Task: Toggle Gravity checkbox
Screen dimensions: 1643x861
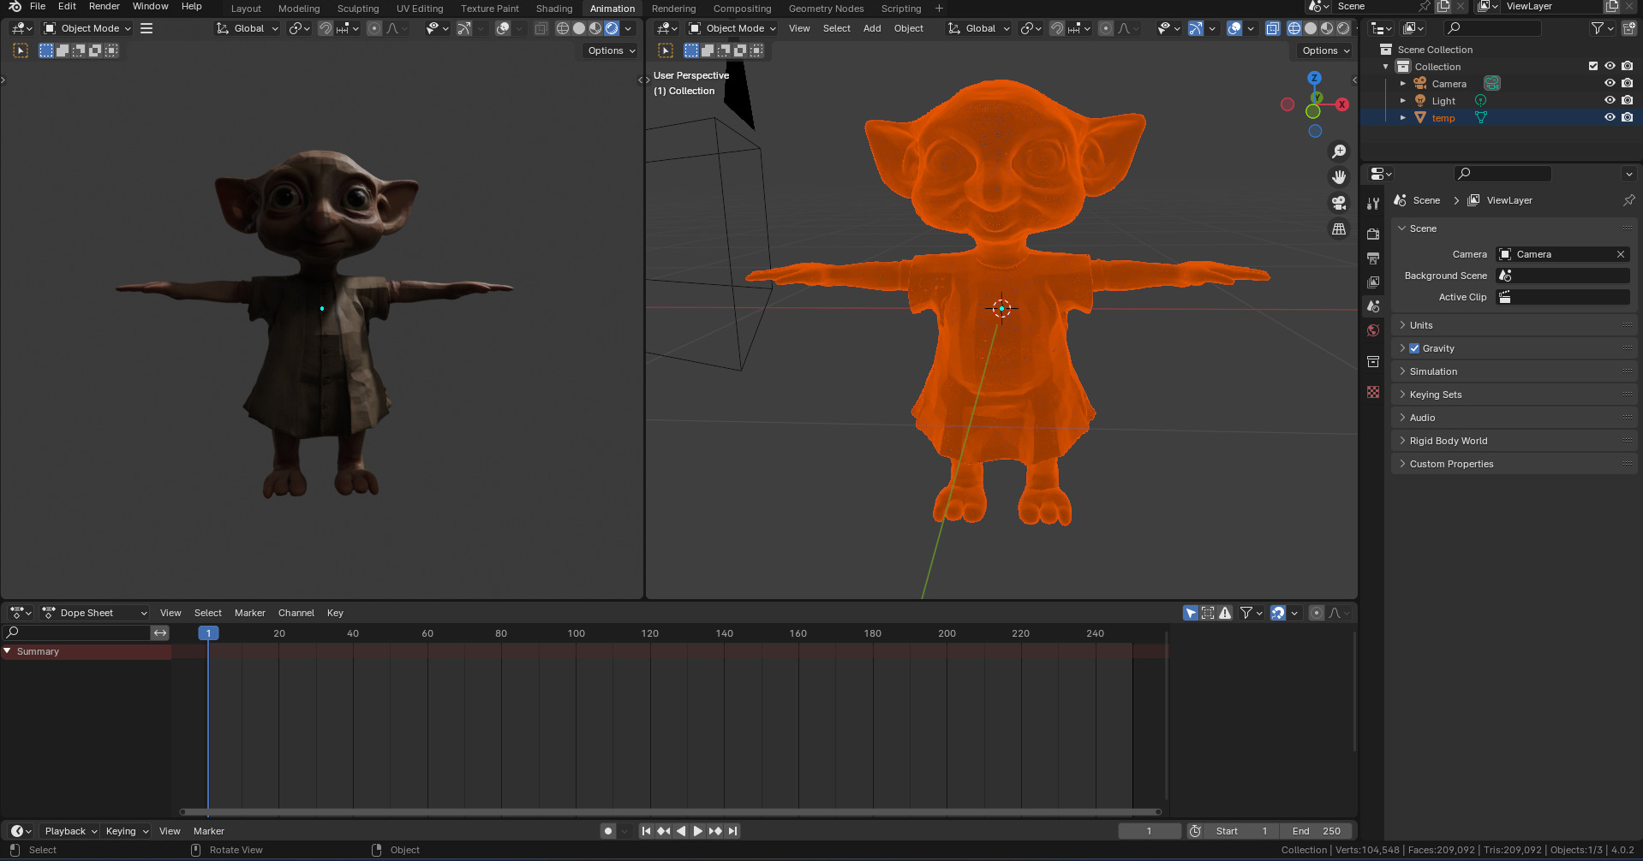Action: pos(1414,348)
